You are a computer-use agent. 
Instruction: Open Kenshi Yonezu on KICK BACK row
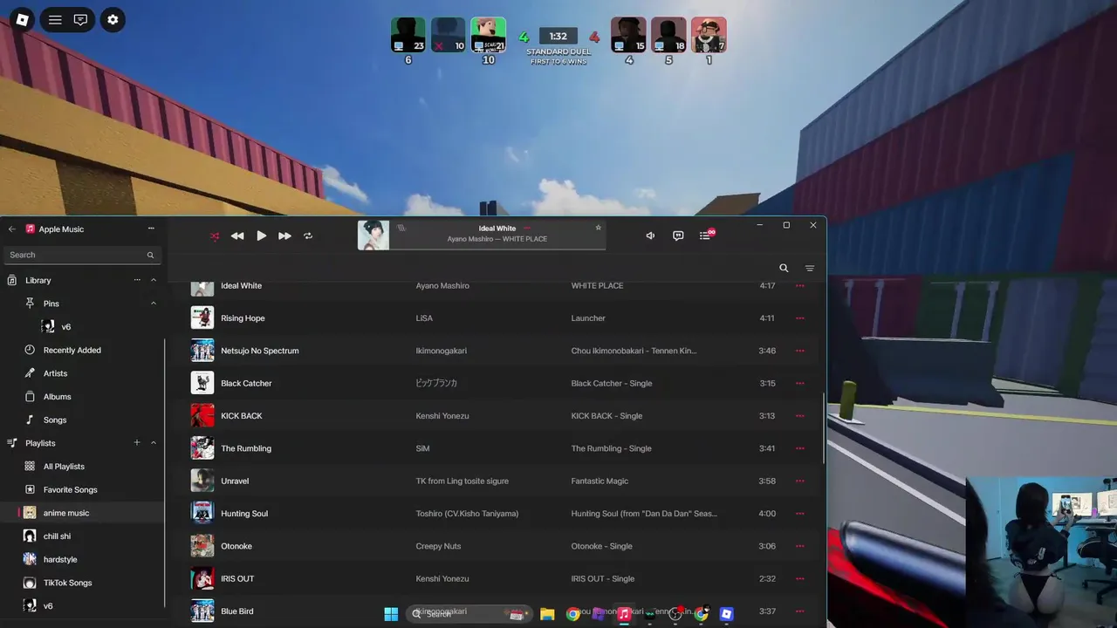point(442,416)
